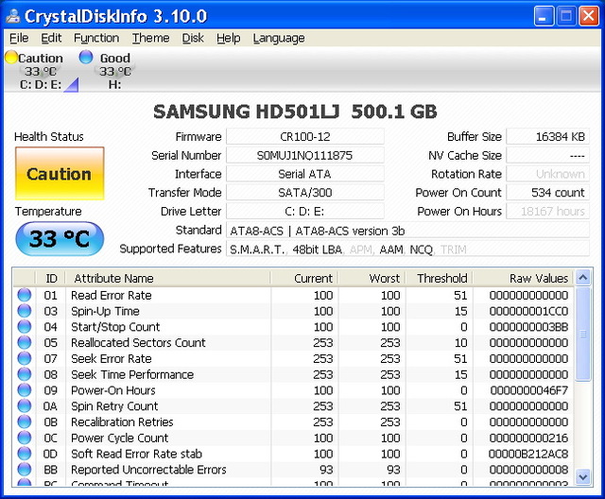Click status orb for Start/Stop Count

pos(25,327)
